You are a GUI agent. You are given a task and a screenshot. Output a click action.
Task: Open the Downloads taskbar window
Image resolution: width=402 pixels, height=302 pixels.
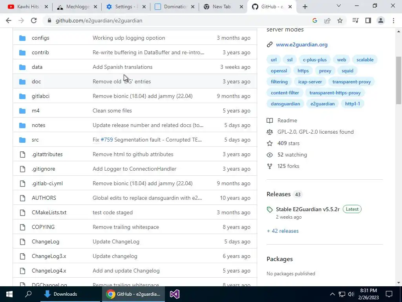pos(70,294)
